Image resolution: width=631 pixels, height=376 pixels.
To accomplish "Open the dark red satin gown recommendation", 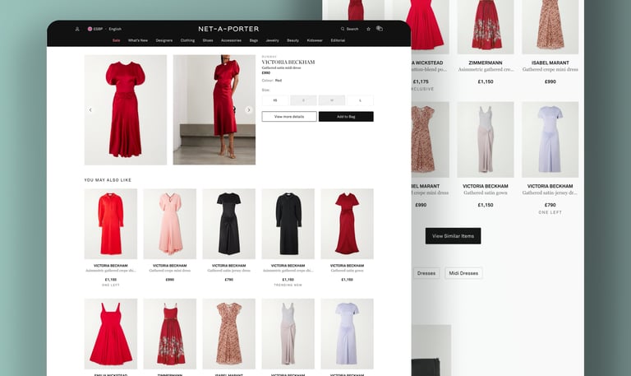I will point(347,224).
